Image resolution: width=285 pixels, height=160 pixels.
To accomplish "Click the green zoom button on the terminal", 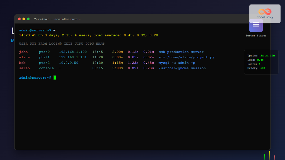I will [28, 19].
